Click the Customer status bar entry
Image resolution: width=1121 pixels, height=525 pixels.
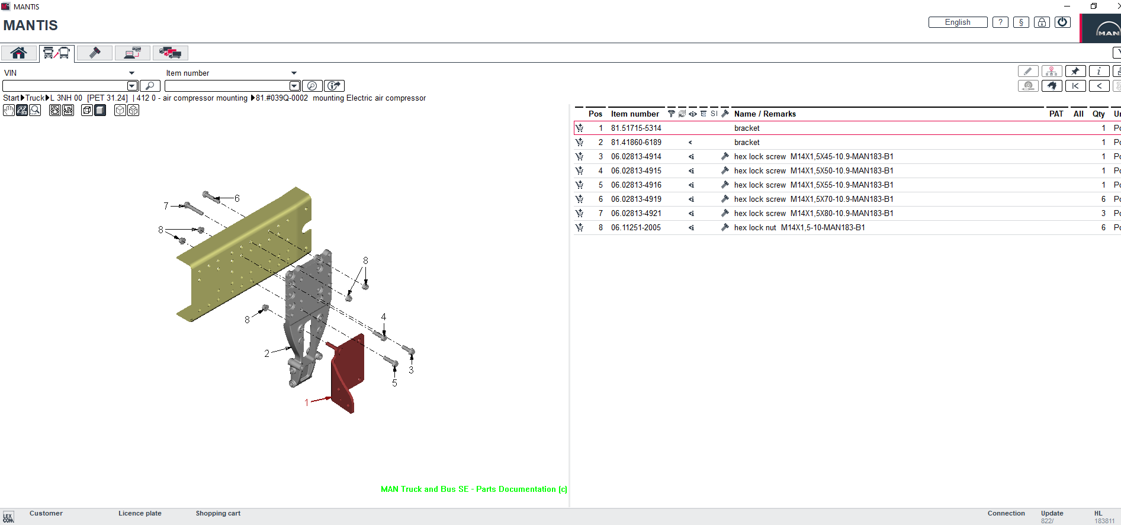point(46,513)
